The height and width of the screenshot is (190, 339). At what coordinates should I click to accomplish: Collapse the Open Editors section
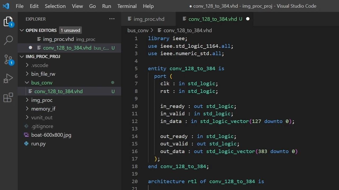point(22,30)
